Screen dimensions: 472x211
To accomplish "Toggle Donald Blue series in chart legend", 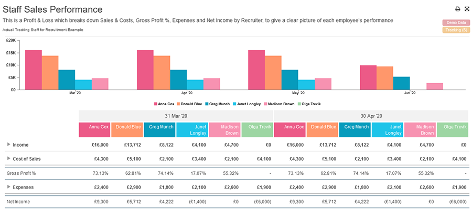I will pyautogui.click(x=190, y=104).
